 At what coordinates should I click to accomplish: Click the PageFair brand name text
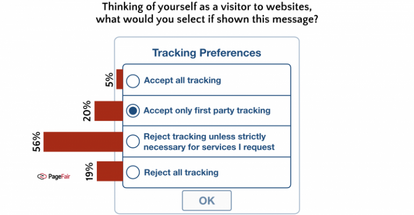click(59, 176)
